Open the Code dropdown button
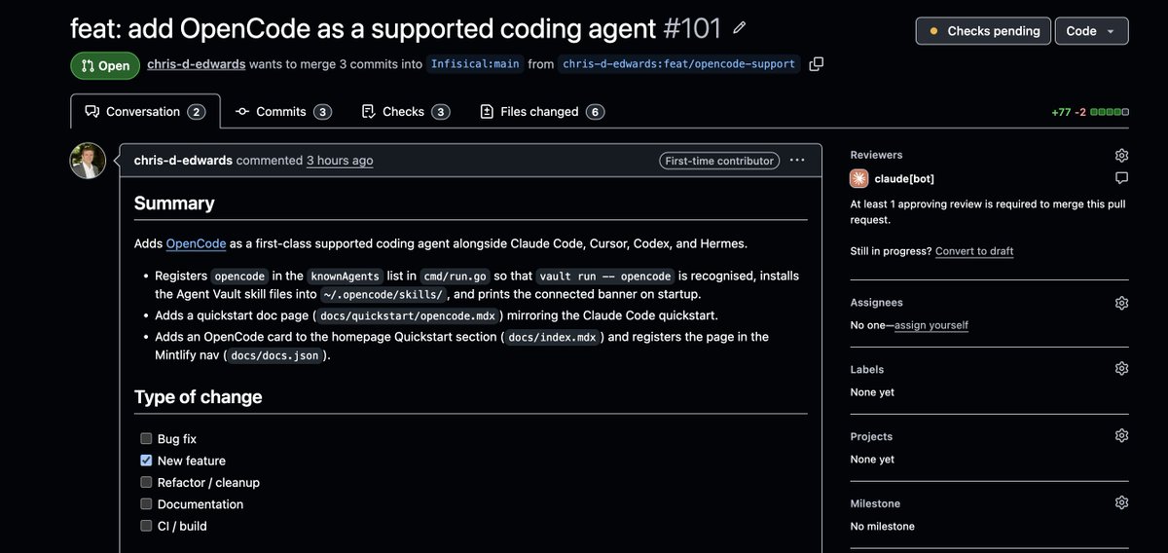Screen dimensions: 1168x553 coord(1091,31)
